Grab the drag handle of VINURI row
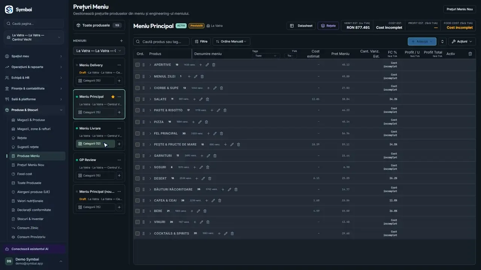 coord(144,222)
